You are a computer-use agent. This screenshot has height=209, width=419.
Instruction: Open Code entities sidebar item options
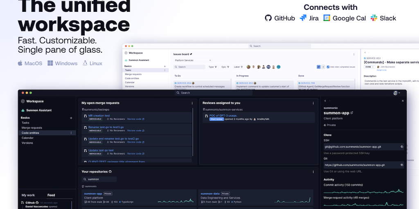click(71, 133)
